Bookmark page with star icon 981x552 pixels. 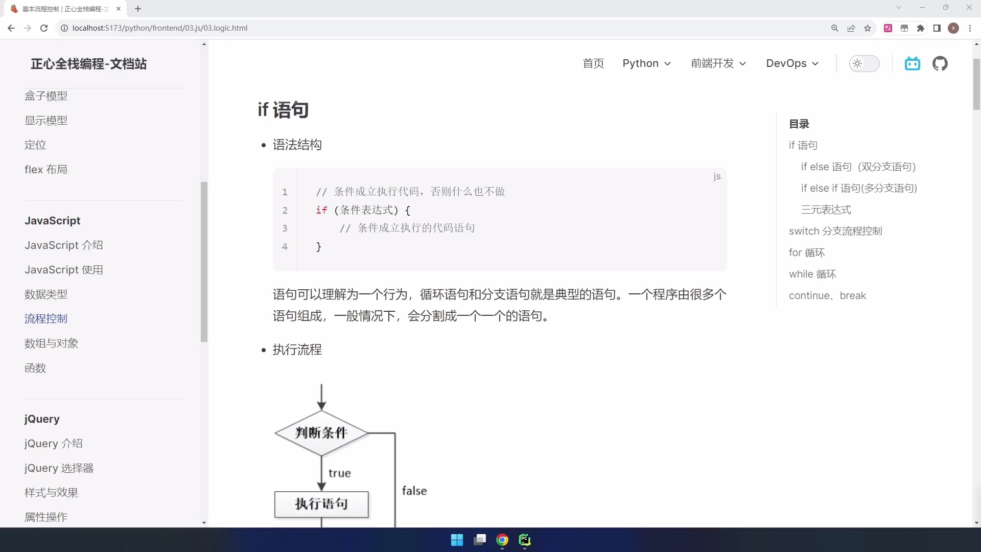coord(868,28)
